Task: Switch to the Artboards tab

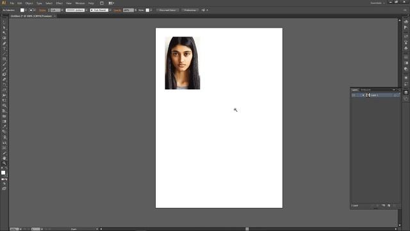Action: coord(366,90)
